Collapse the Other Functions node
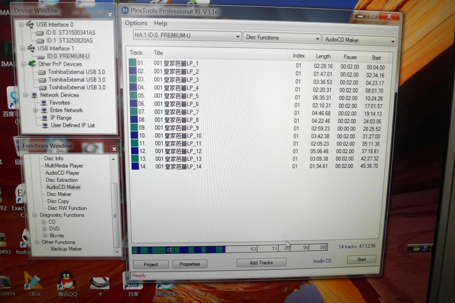This screenshot has width=455, height=303. coord(37,242)
